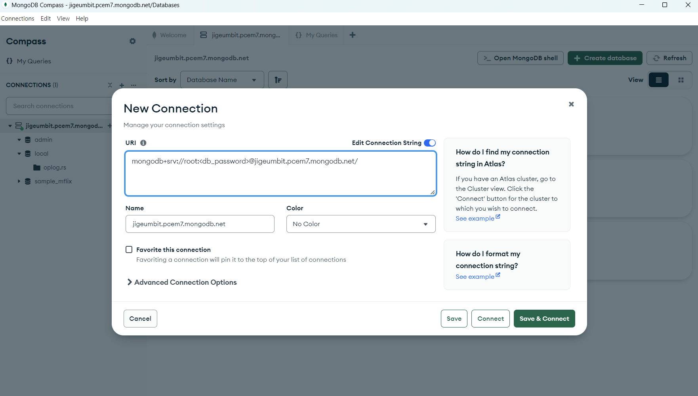Click the oplog.rs collection folder icon
This screenshot has width=698, height=396.
coord(37,168)
